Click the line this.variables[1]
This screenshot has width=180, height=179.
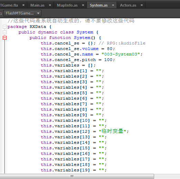pyautogui.click(x=72, y=71)
